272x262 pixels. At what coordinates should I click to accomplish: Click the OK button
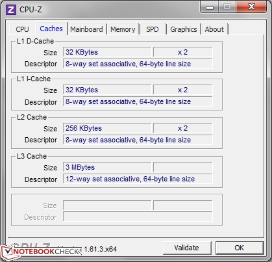pos(240,248)
